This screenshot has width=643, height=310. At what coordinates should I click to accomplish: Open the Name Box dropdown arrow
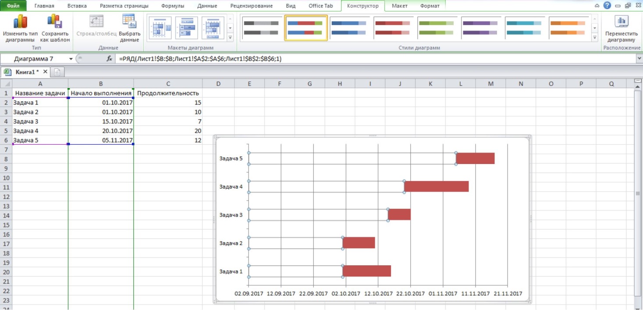pyautogui.click(x=71, y=59)
